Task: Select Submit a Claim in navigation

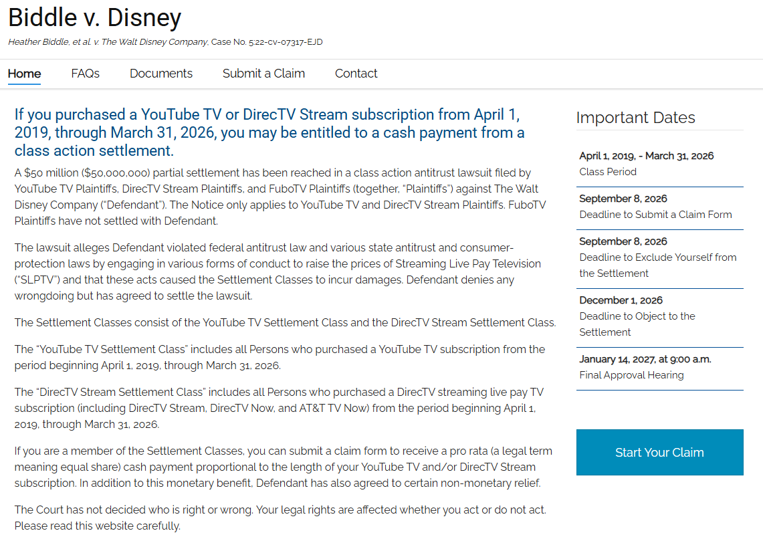Action: click(263, 74)
